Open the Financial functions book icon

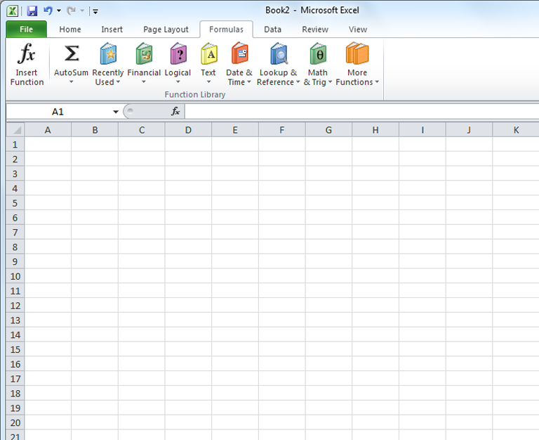(144, 54)
